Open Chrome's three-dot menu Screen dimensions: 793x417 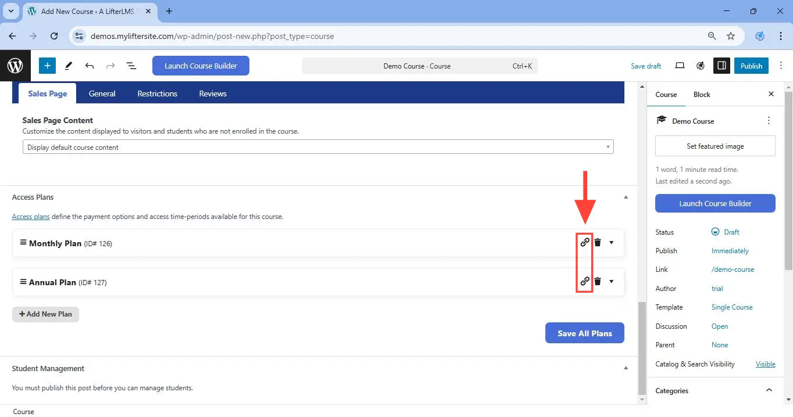[781, 36]
